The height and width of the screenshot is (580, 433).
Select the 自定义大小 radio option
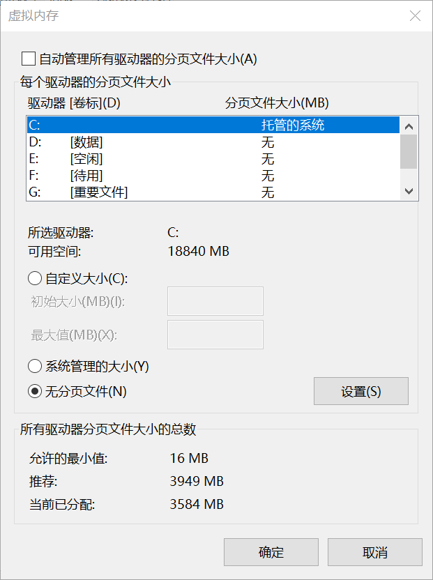point(35,279)
